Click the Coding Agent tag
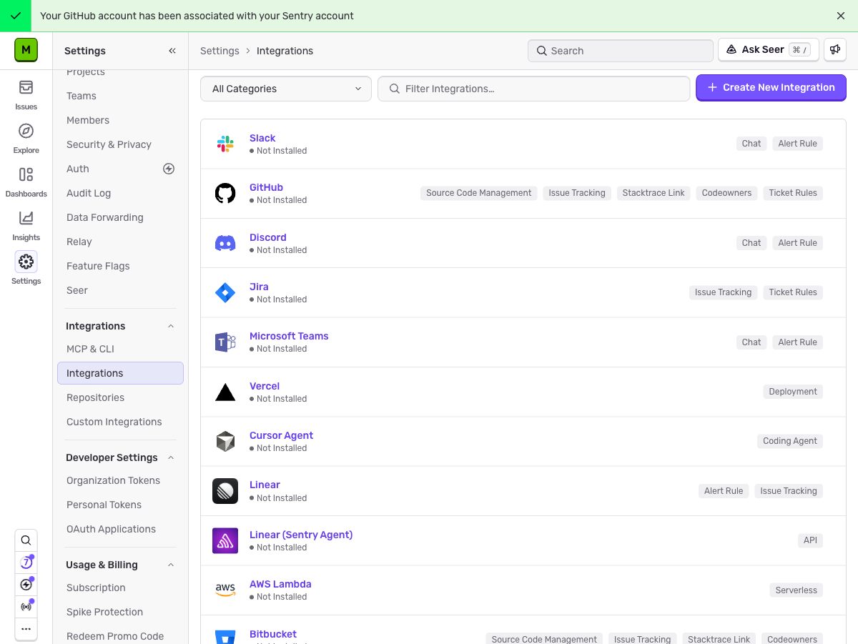858x644 pixels. point(790,441)
